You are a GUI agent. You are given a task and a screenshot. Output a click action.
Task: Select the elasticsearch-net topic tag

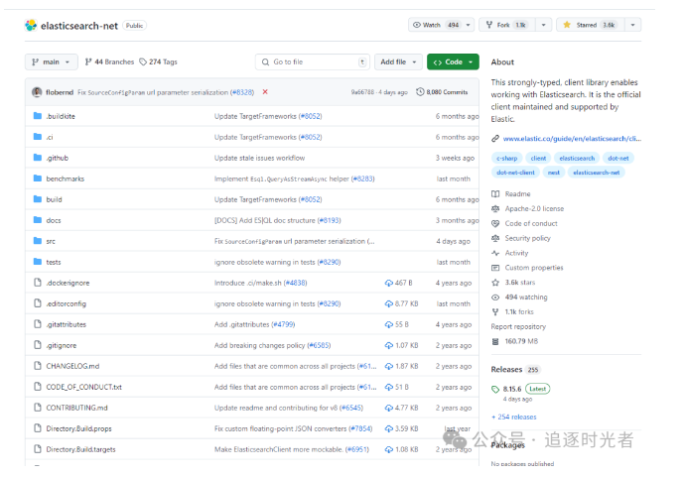596,173
